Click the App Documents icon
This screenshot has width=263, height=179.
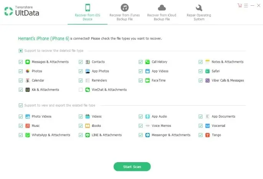(x=207, y=117)
